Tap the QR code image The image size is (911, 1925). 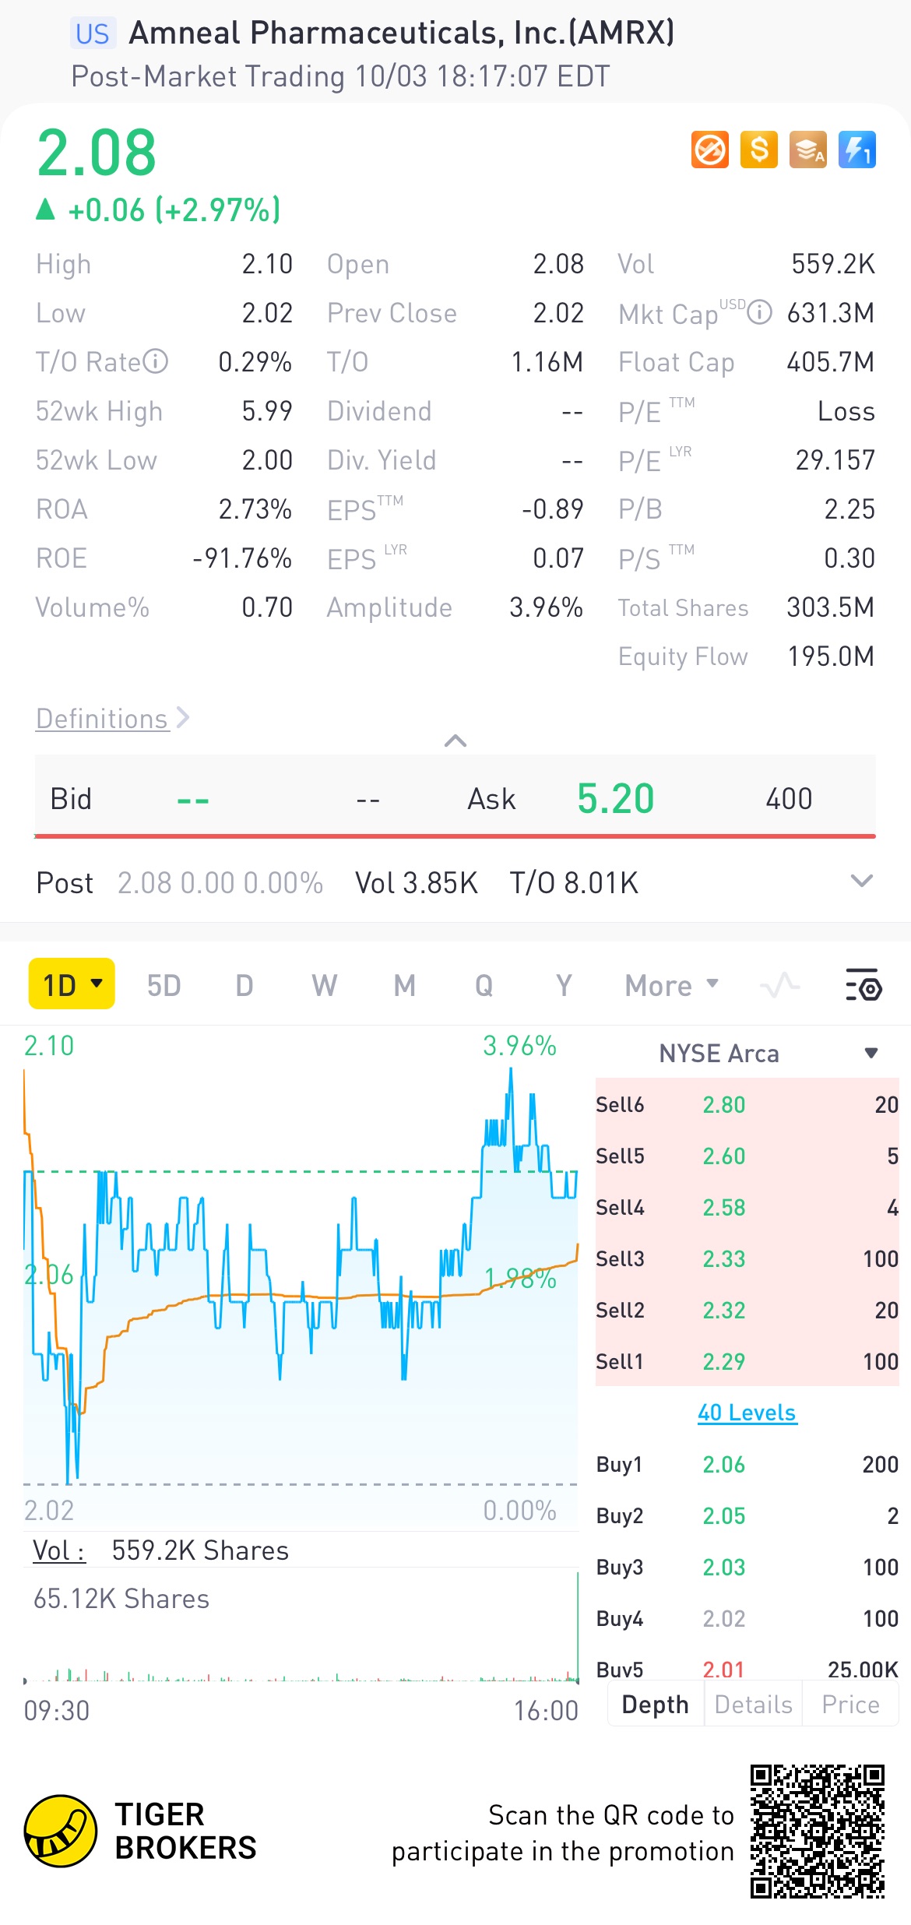click(x=817, y=1831)
